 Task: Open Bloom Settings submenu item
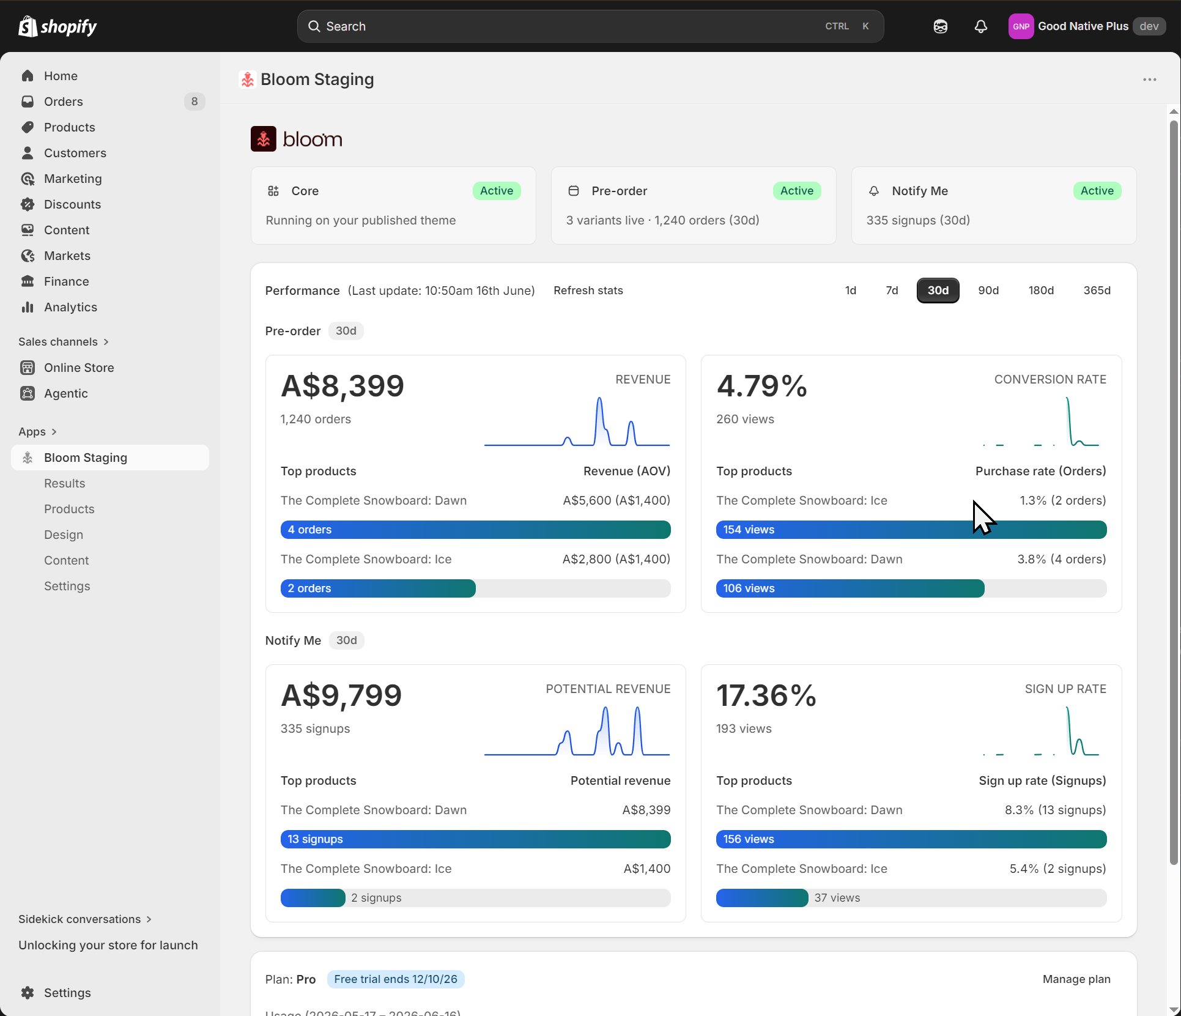click(x=67, y=586)
